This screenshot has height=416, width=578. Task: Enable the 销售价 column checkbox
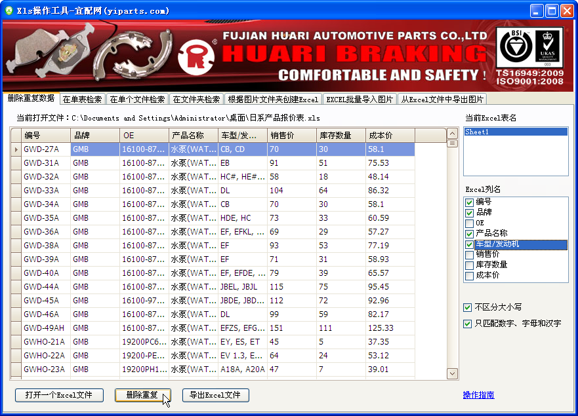pyautogui.click(x=469, y=255)
